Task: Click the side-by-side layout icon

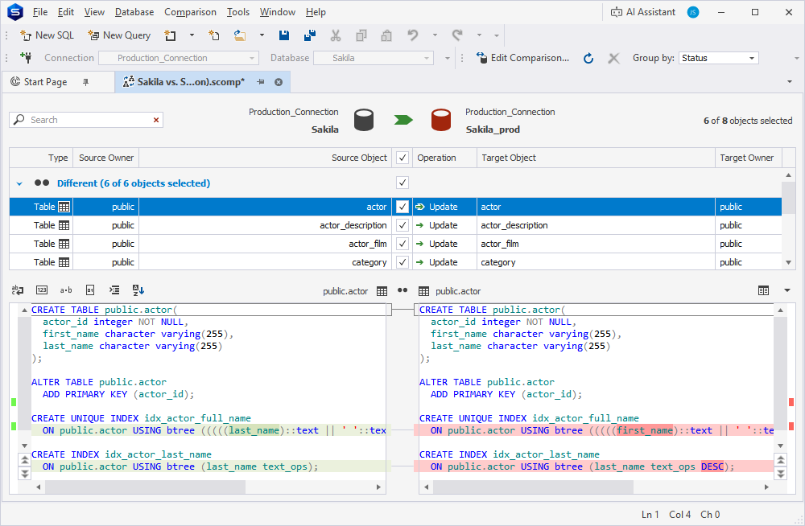Action: (x=763, y=291)
